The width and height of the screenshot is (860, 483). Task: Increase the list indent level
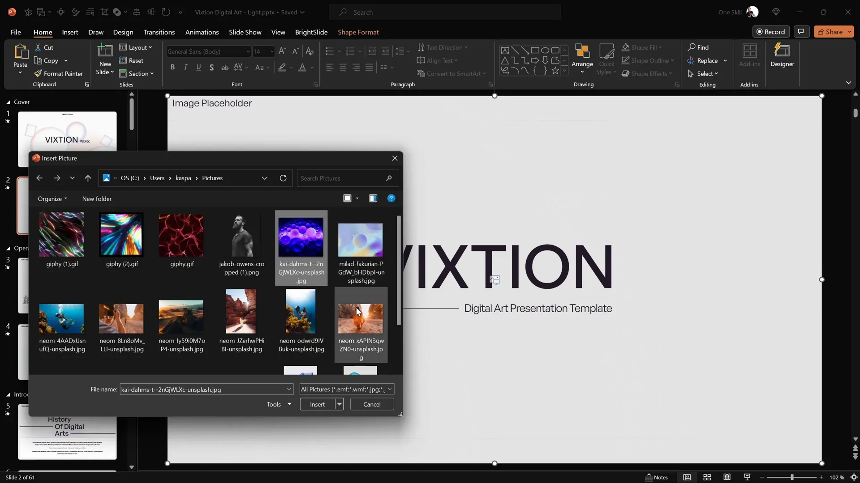(385, 51)
